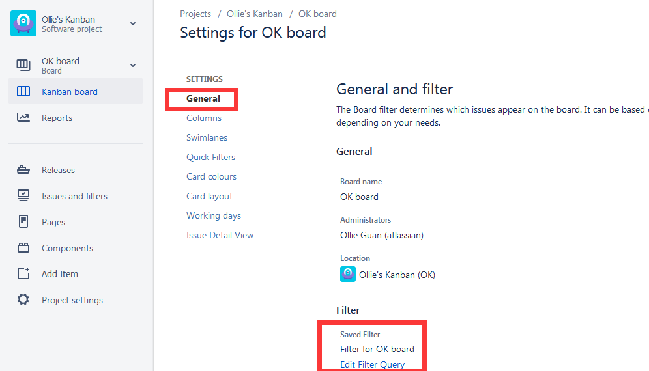The image size is (649, 371).
Task: Open the Card colours settings tab
Action: (x=211, y=176)
